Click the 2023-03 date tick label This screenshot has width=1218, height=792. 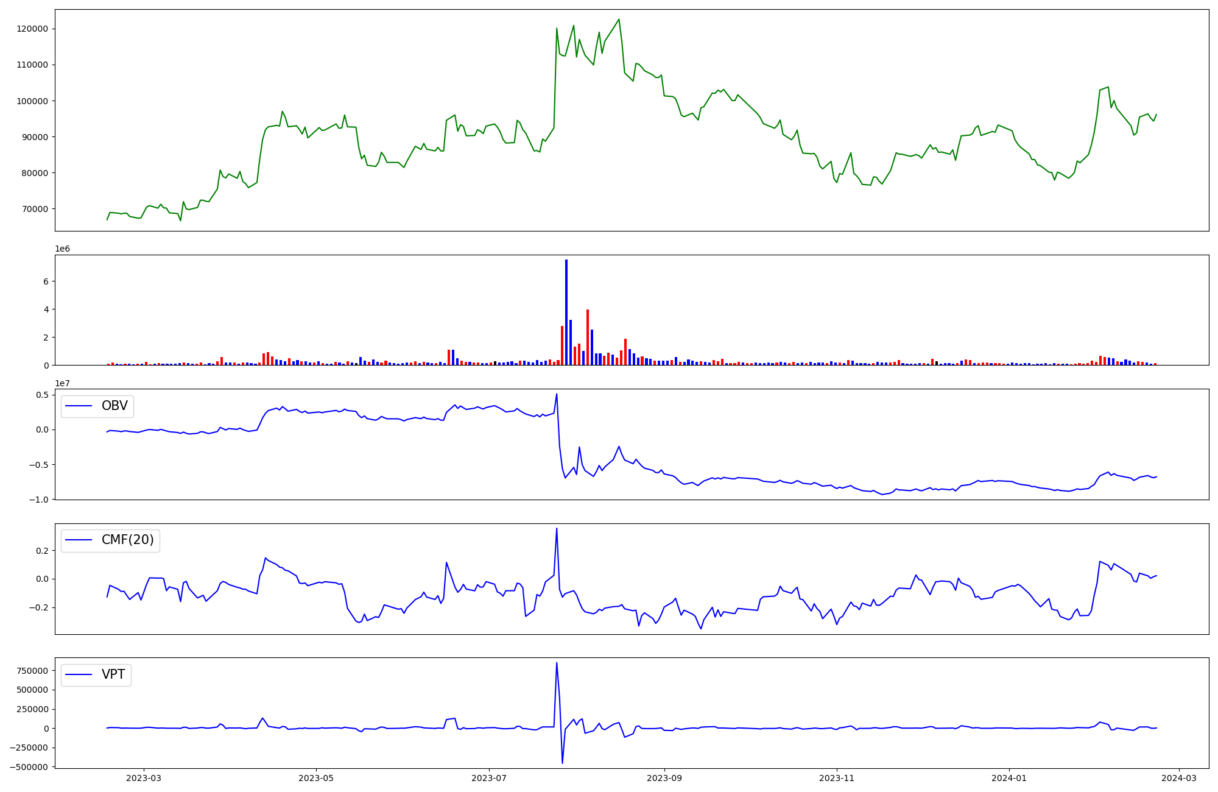144,778
